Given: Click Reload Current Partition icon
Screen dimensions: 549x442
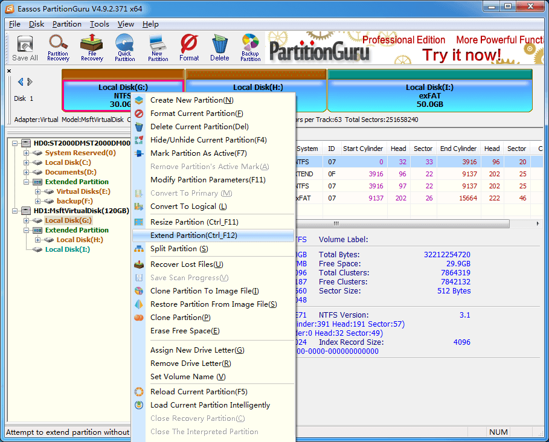Looking at the screenshot, I should pyautogui.click(x=139, y=392).
